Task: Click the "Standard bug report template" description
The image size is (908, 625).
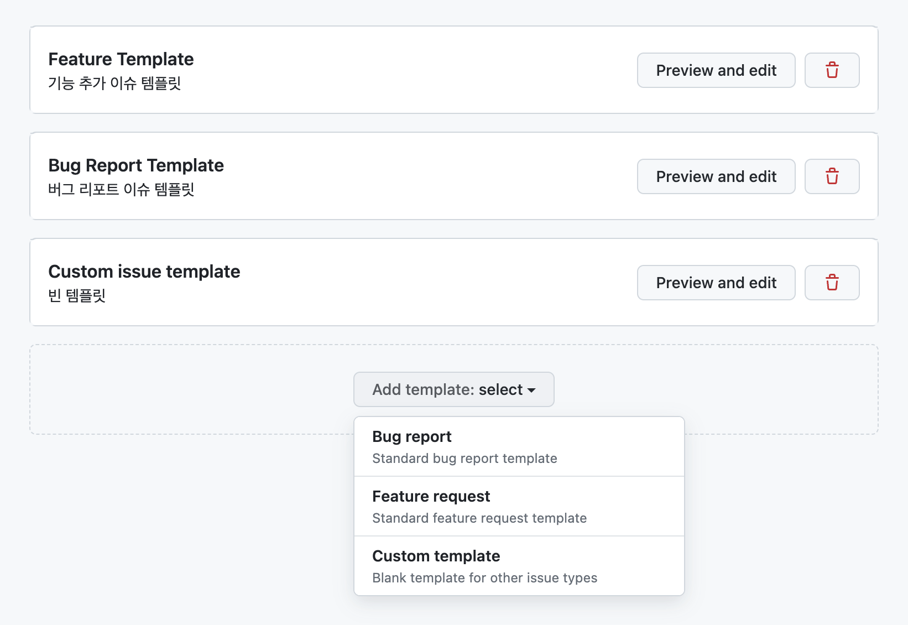Action: pyautogui.click(x=465, y=458)
